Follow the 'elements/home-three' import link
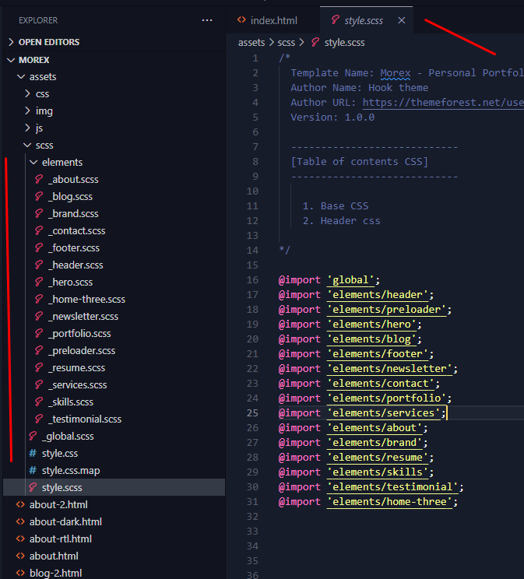524x579 pixels. pyautogui.click(x=389, y=501)
